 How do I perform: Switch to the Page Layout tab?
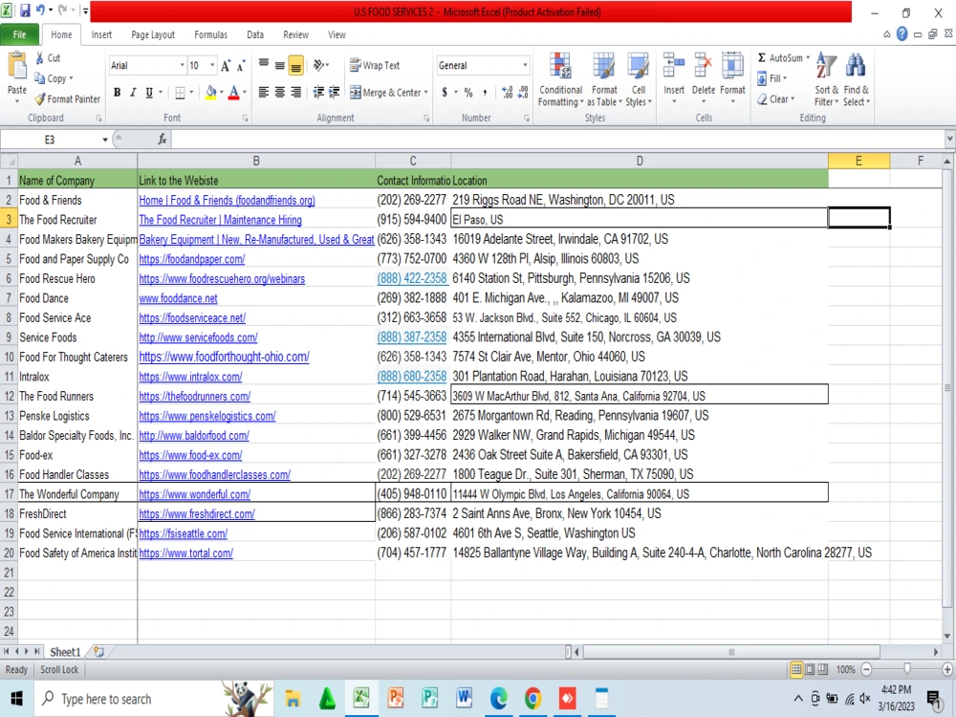(153, 34)
